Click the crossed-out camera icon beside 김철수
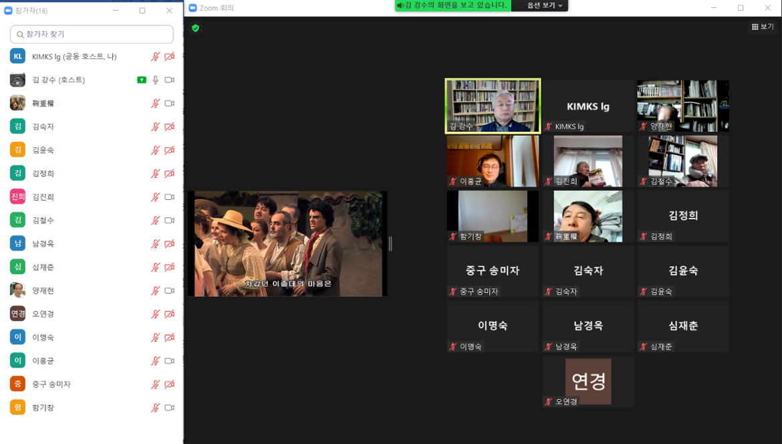The width and height of the screenshot is (782, 444). [x=168, y=220]
